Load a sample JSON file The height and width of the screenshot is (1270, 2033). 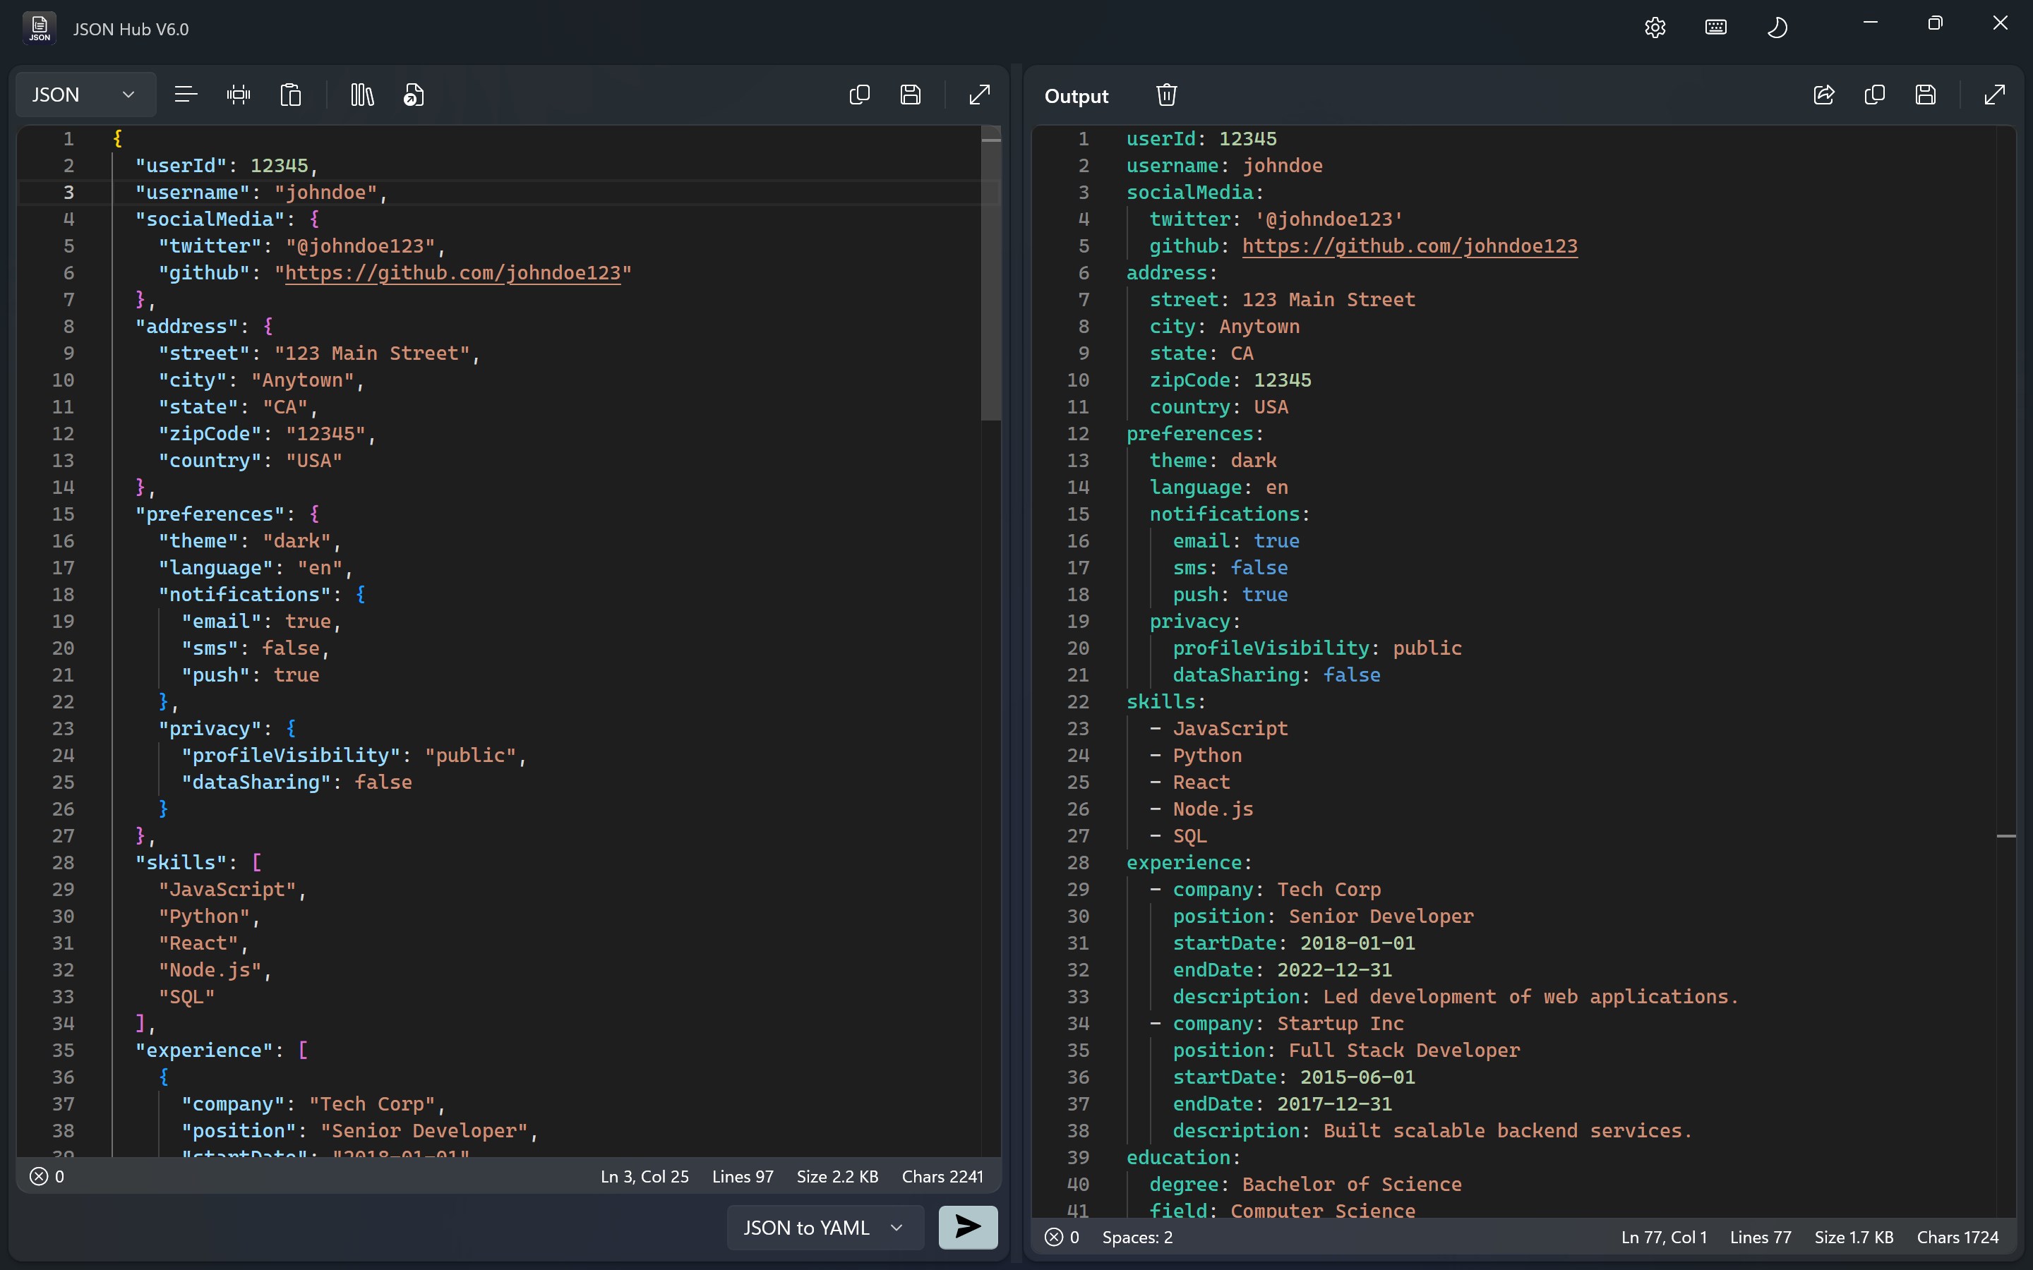coord(412,94)
